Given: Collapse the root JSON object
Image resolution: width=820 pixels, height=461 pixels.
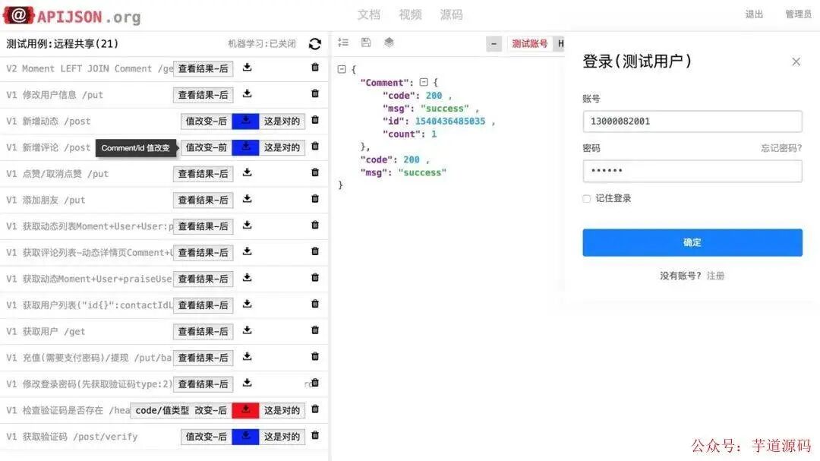Looking at the screenshot, I should (x=342, y=69).
